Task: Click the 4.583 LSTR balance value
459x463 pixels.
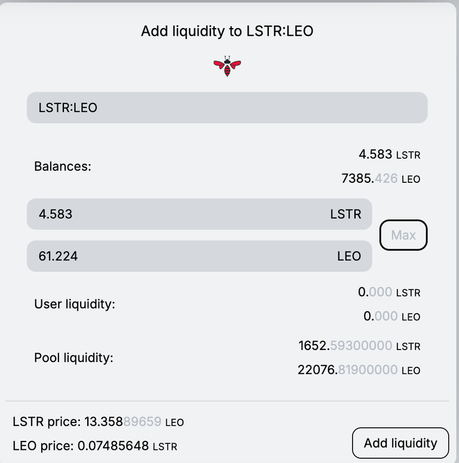Action: coord(389,154)
